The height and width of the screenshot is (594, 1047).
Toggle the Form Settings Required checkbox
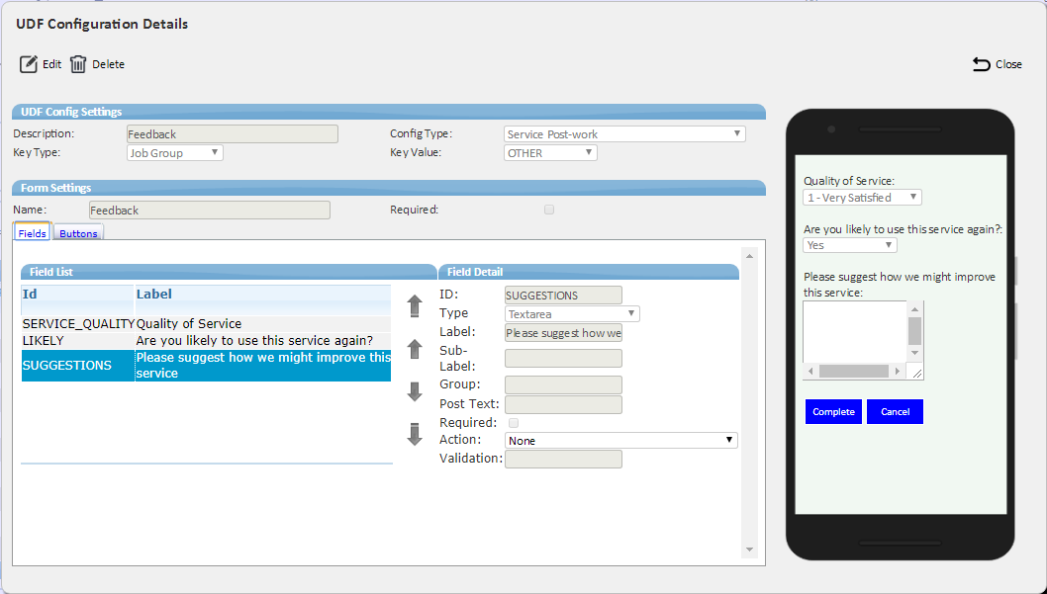[549, 210]
